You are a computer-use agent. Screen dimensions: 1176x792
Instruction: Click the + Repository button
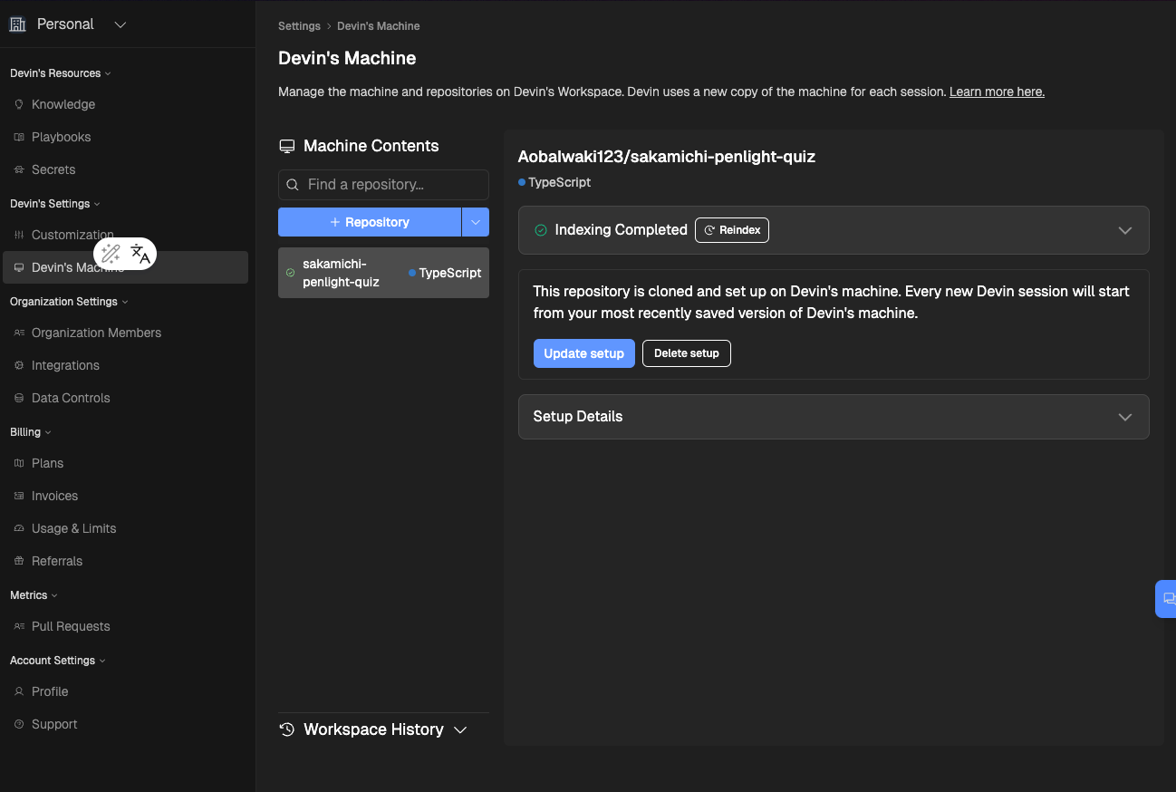pyautogui.click(x=370, y=222)
